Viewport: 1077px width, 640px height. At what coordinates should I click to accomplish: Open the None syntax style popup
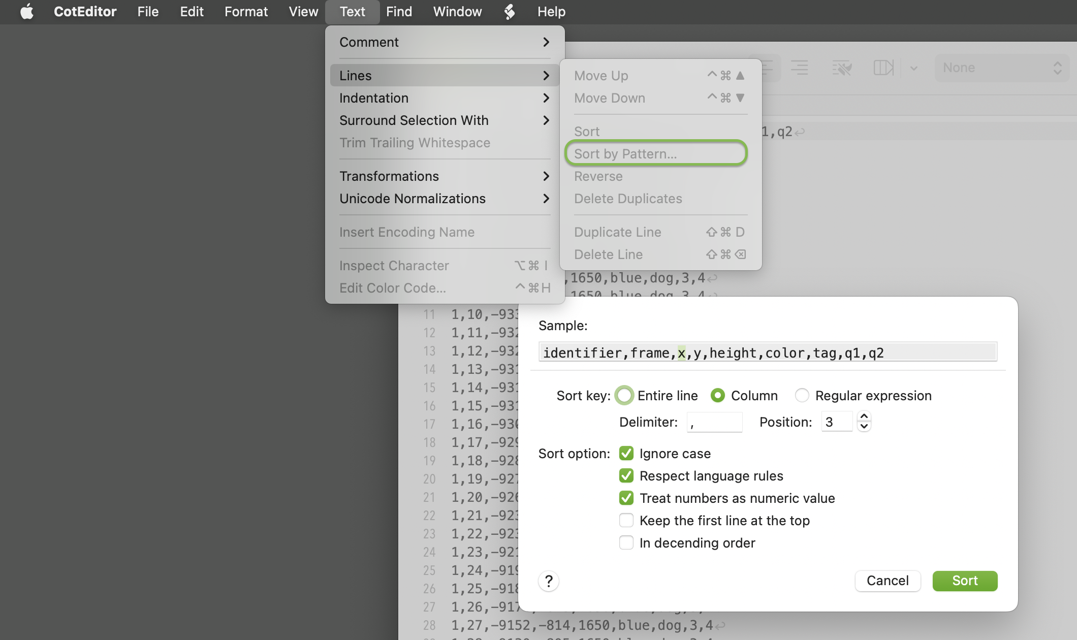point(1001,68)
